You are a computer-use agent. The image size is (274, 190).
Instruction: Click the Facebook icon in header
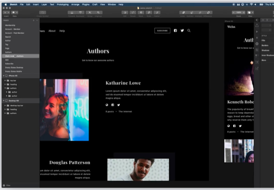pyautogui.click(x=175, y=31)
